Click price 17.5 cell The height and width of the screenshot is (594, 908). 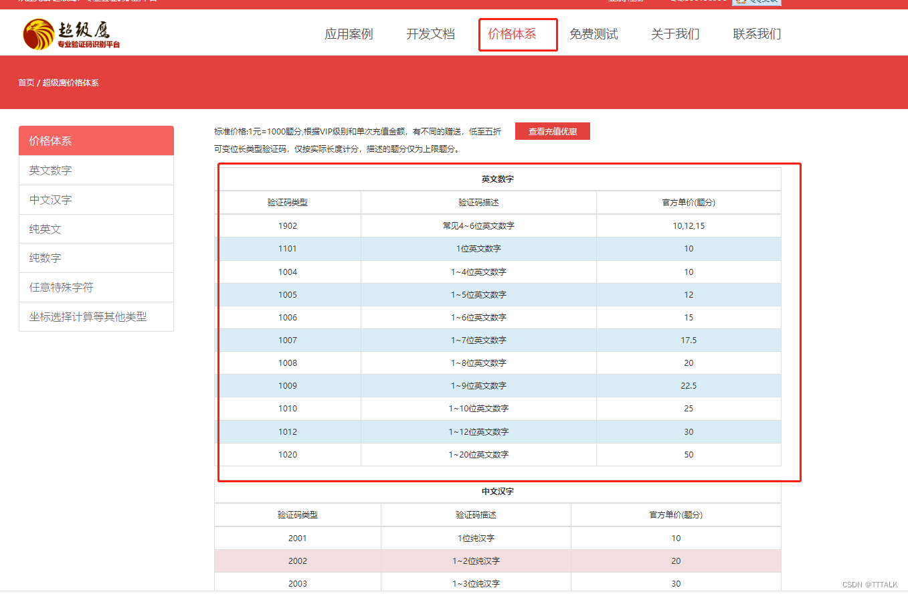pyautogui.click(x=689, y=340)
